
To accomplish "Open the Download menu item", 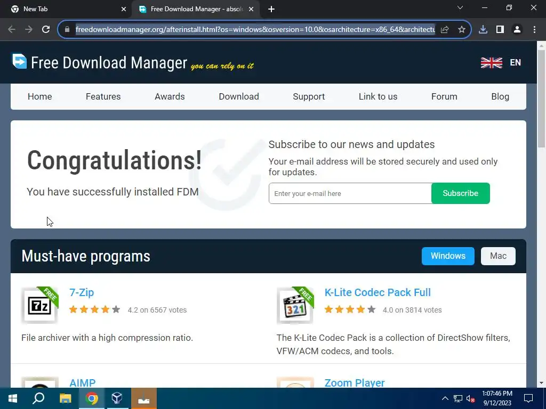I will click(239, 97).
